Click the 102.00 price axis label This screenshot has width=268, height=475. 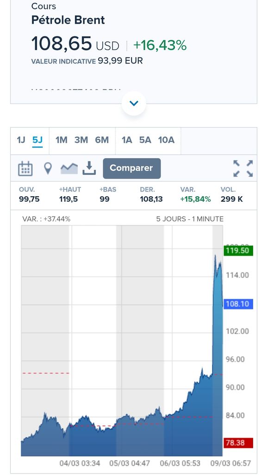[x=237, y=331]
